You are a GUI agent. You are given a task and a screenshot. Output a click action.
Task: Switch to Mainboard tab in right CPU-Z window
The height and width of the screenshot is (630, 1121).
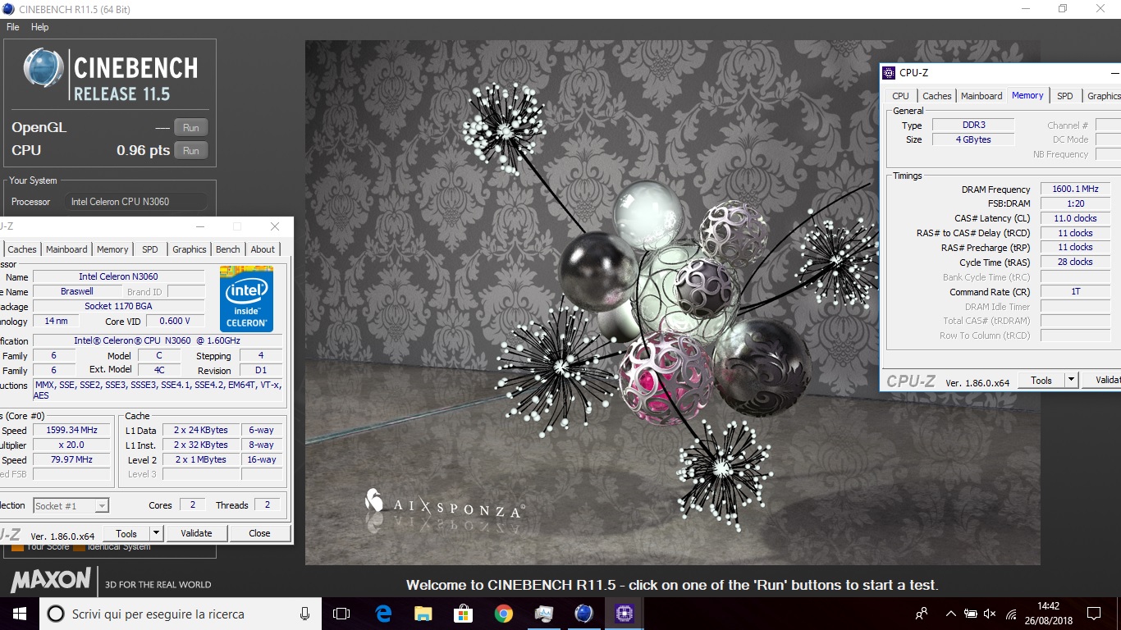[981, 96]
